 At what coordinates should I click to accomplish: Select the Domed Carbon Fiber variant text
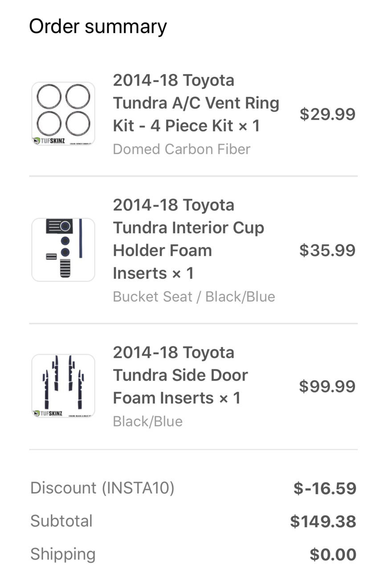[182, 149]
